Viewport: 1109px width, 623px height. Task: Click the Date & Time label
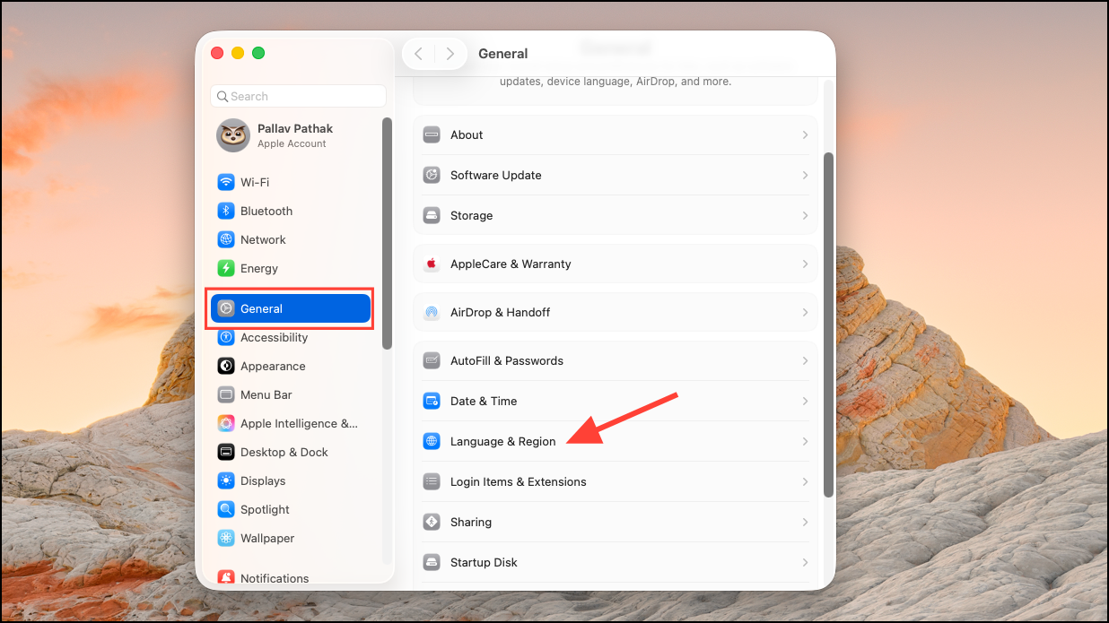coord(484,401)
